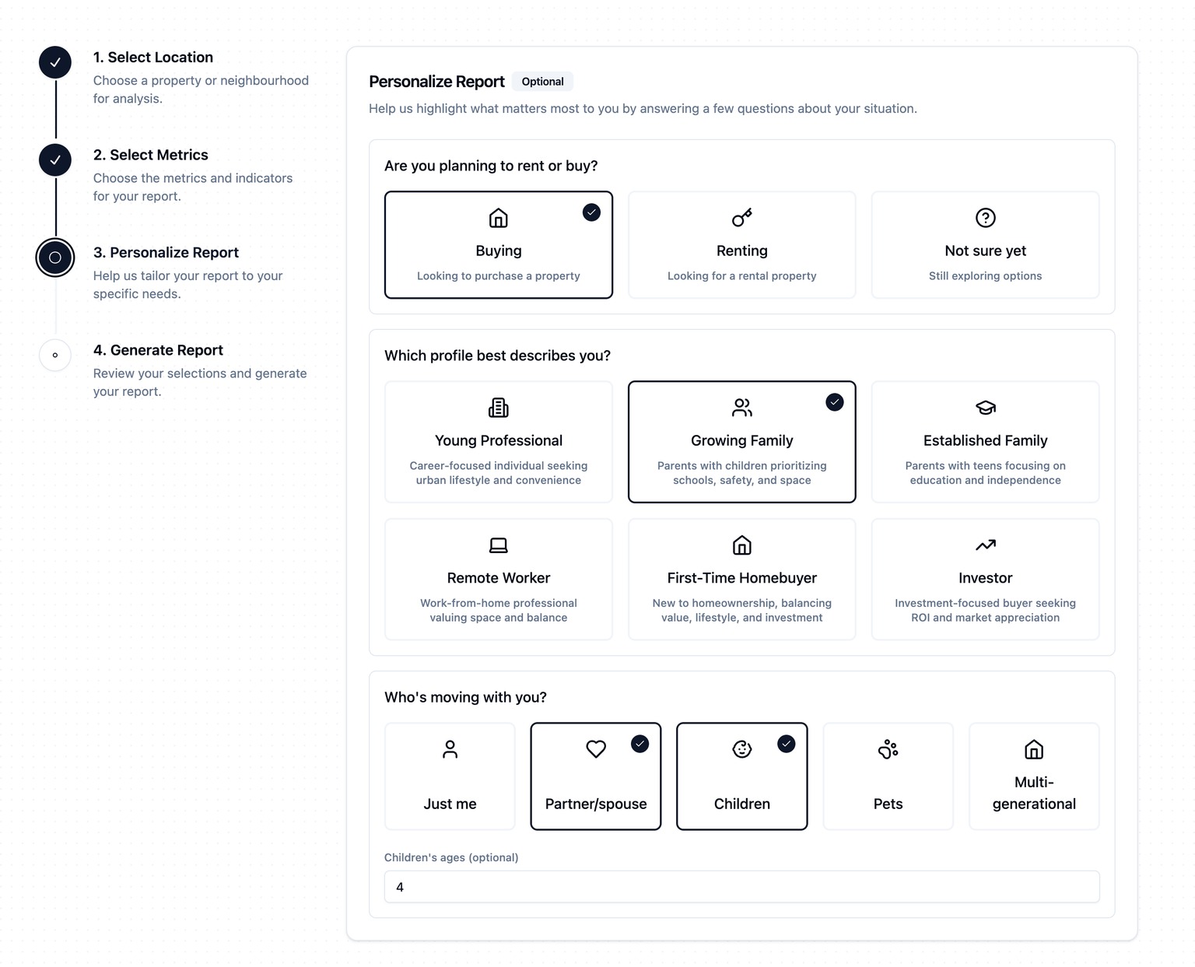The width and height of the screenshot is (1195, 967).
Task: Select the First-Time Homebuyer profile
Action: click(x=741, y=579)
